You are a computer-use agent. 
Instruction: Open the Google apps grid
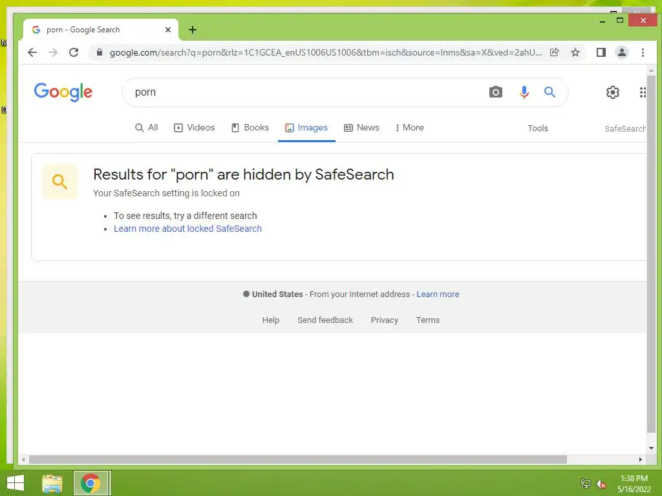[x=642, y=92]
